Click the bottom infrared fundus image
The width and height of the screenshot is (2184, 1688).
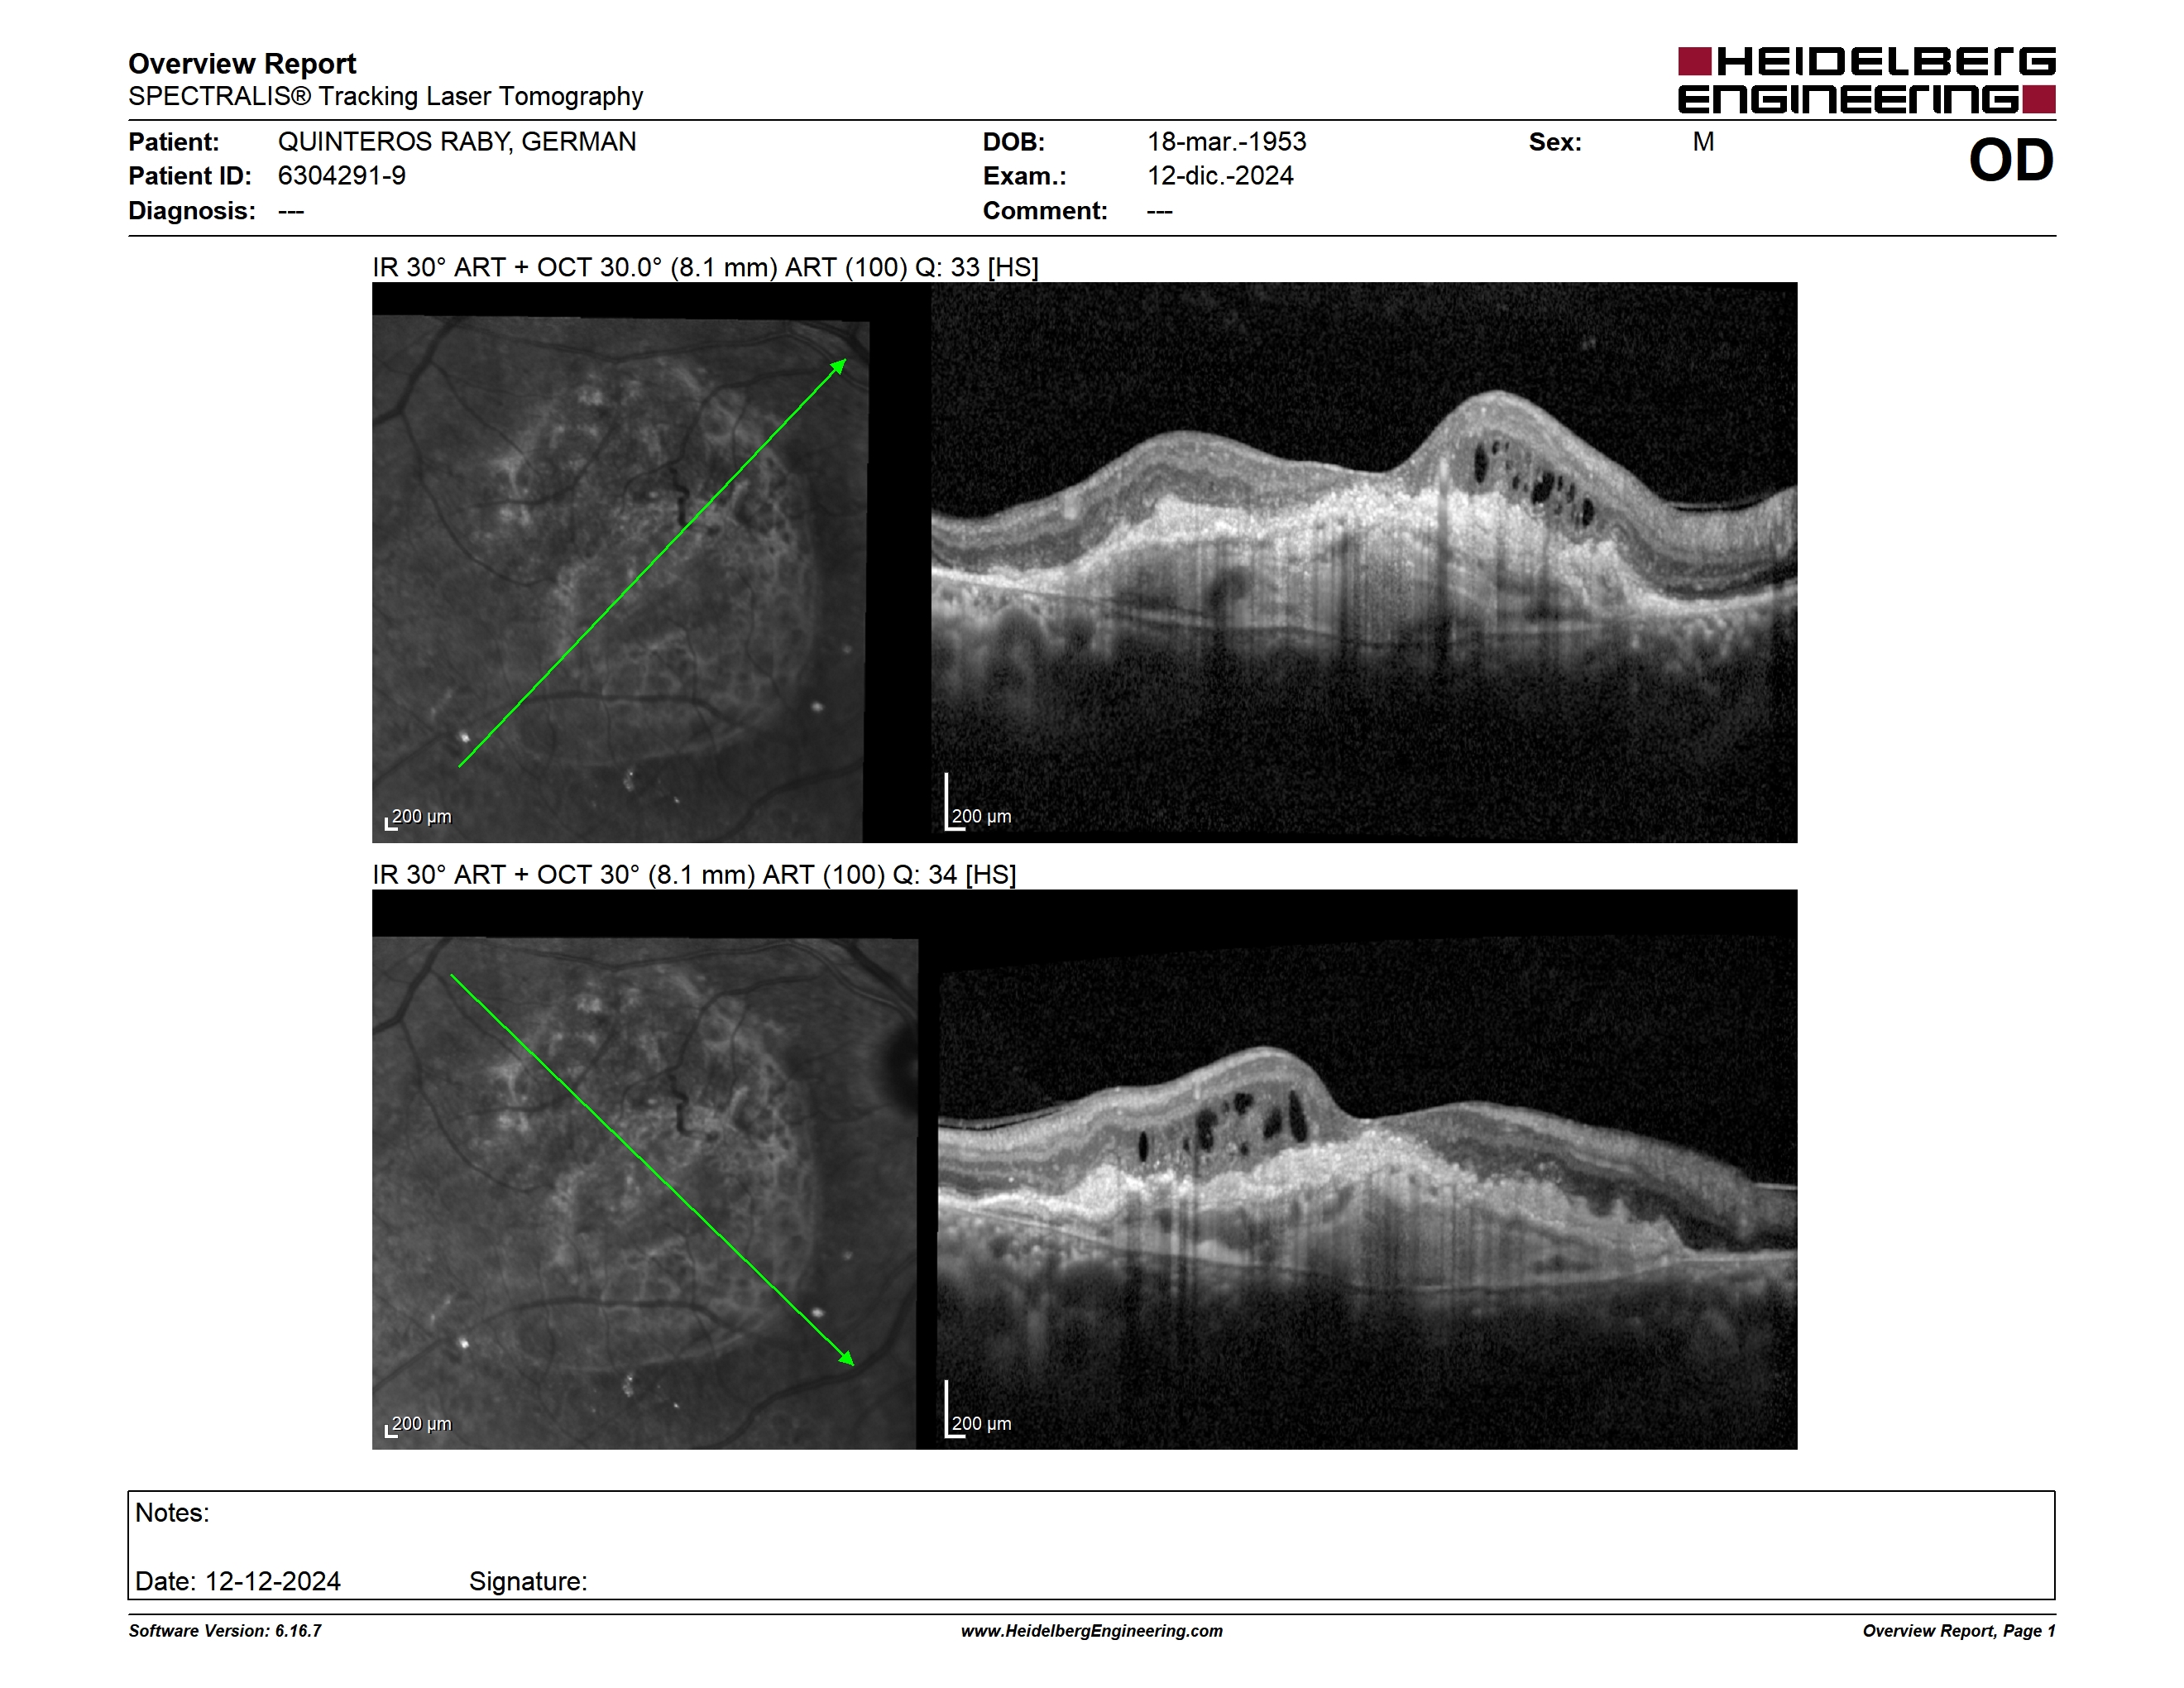(x=645, y=1193)
